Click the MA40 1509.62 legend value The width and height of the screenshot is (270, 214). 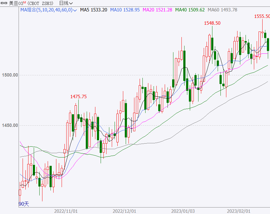point(190,10)
